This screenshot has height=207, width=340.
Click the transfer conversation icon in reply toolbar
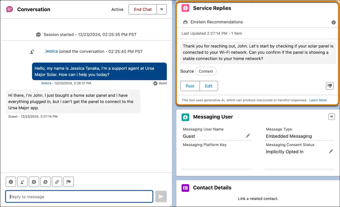coord(22,182)
